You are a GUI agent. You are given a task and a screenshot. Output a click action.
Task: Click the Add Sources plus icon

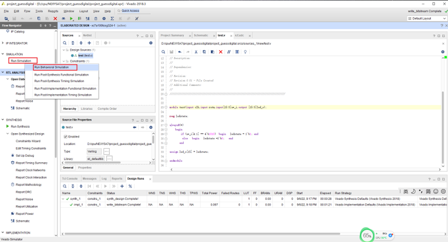click(x=89, y=43)
